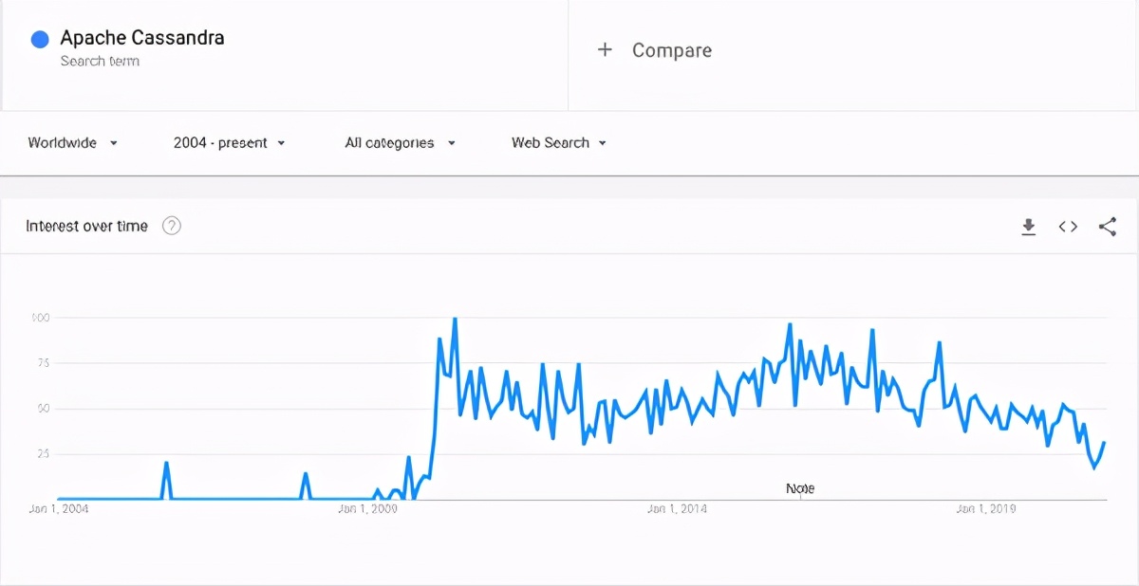Open the embed code icon

[x=1068, y=227]
